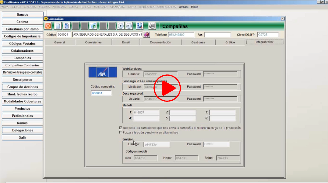This screenshot has width=328, height=183.
Task: Open Profesionales from the sidebar
Action: pyautogui.click(x=22, y=116)
